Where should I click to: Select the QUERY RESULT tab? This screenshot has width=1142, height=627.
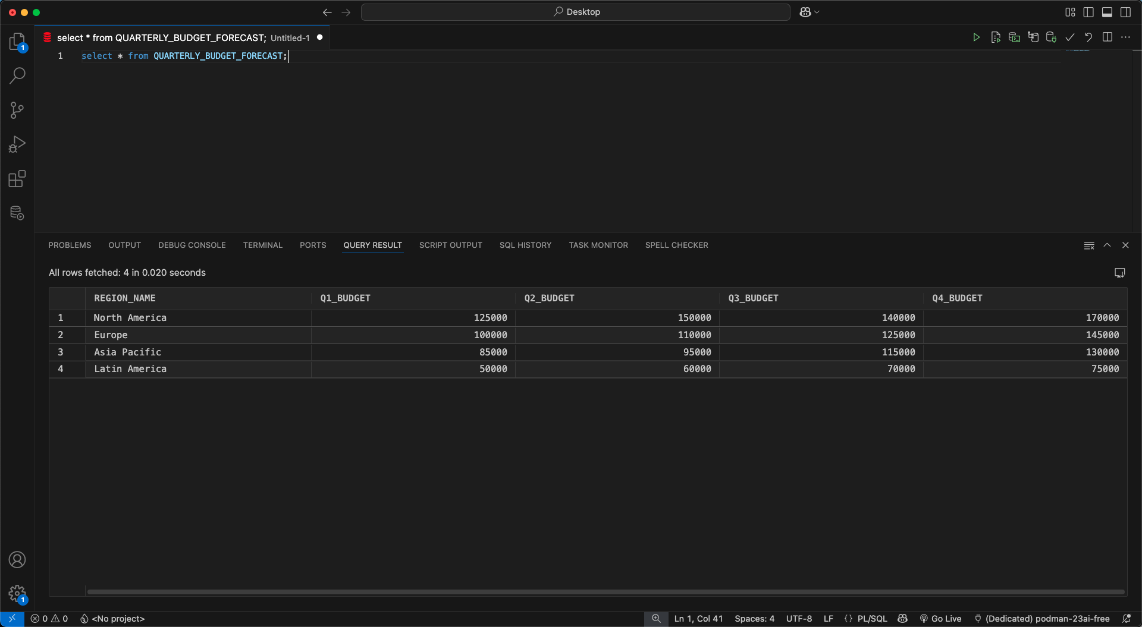(x=373, y=245)
